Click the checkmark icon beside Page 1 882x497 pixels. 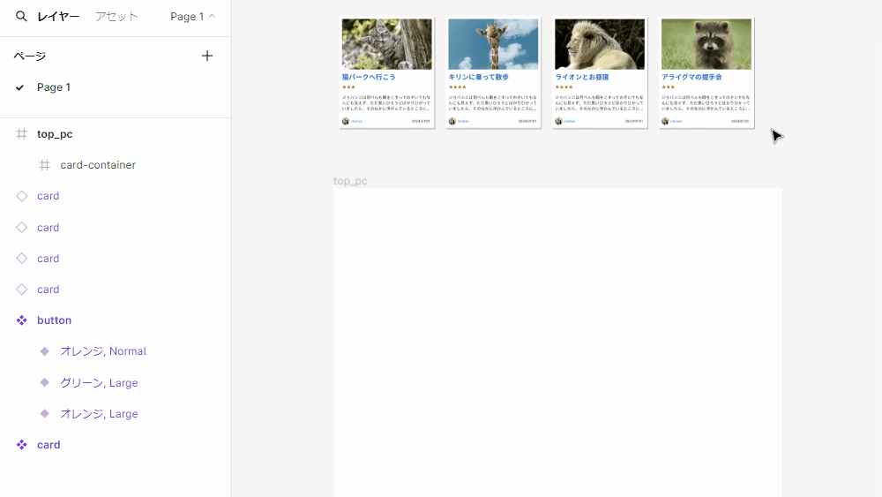pos(20,87)
